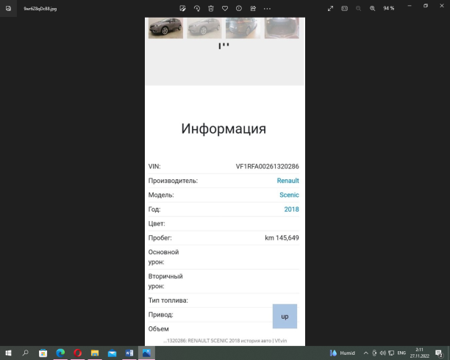
Task: Click the file name 9wr628qDc88.jpg
Action: 40,9
